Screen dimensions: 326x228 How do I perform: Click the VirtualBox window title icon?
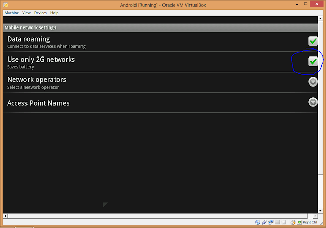pyautogui.click(x=6, y=5)
